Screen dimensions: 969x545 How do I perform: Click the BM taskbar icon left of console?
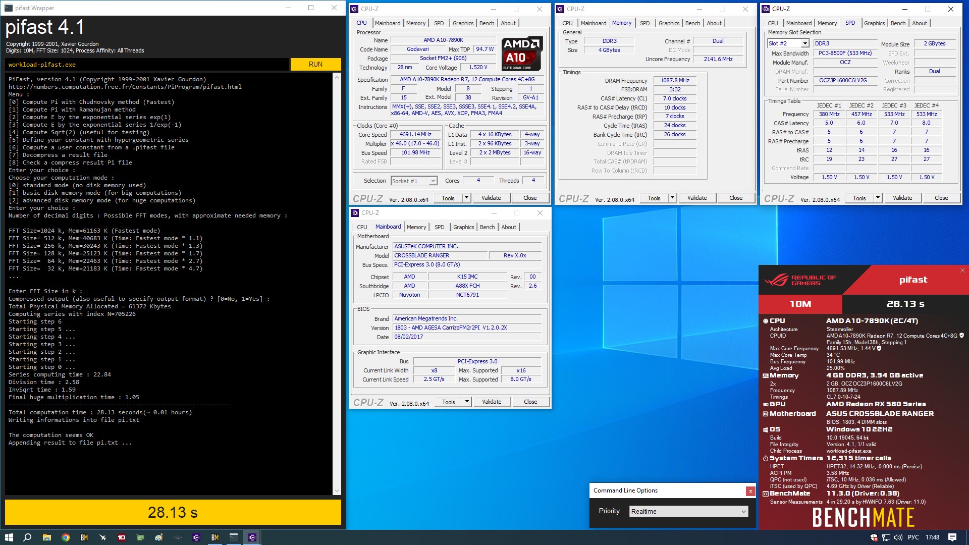coord(215,537)
